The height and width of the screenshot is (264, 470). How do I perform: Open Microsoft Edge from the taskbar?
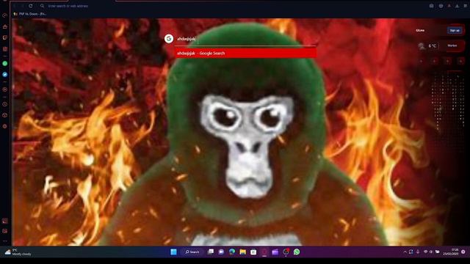[x=232, y=252]
